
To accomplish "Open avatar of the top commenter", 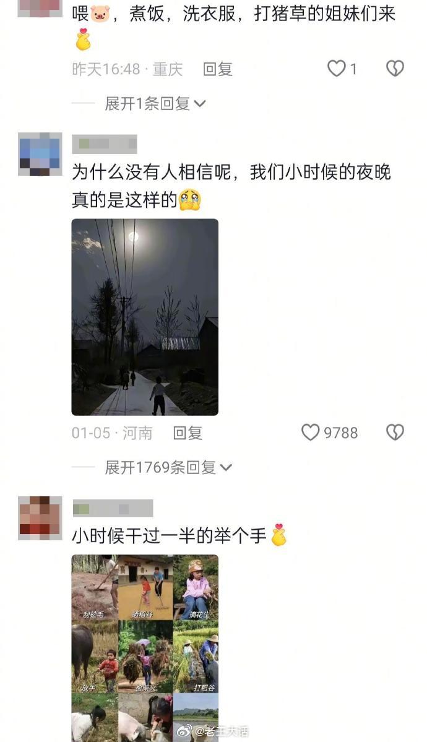I will (x=40, y=8).
